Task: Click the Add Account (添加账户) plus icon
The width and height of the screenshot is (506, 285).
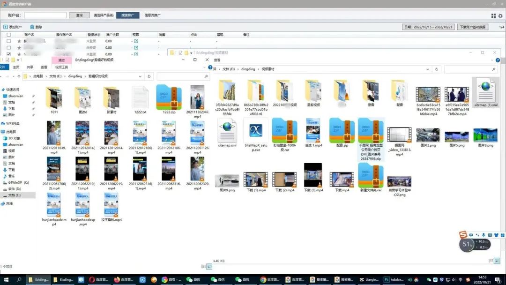Action: coord(6,27)
